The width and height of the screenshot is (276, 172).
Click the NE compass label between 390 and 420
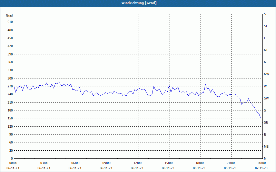[x=266, y=50]
